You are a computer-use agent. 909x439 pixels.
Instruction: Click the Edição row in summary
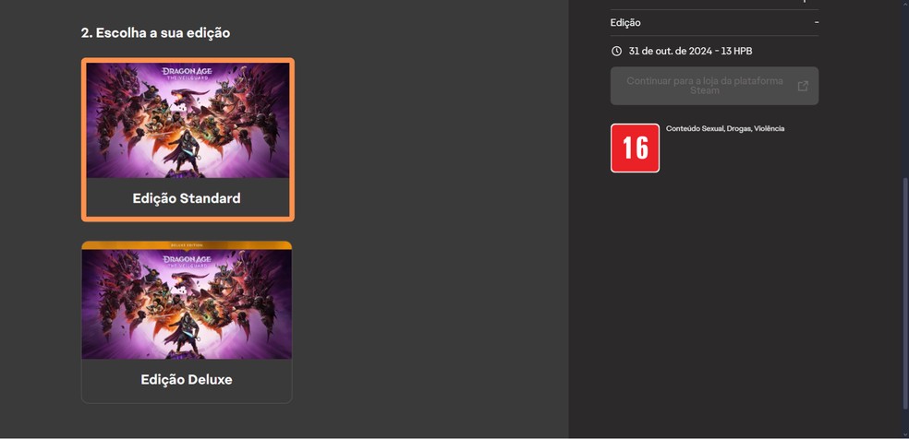click(x=714, y=22)
